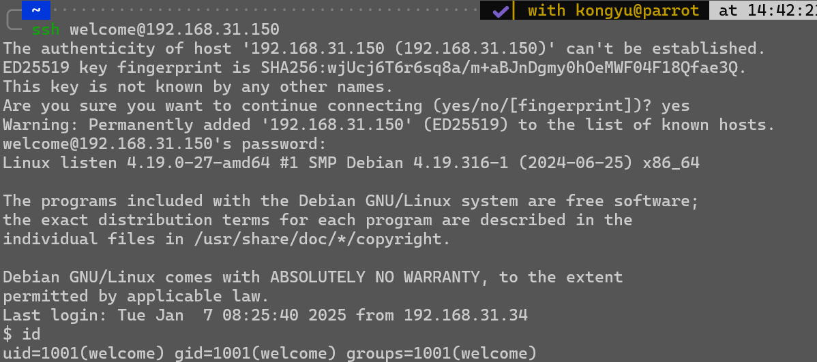Click 'uid=1001(welcome)' in the output
817x362 pixels.
pyautogui.click(x=84, y=352)
